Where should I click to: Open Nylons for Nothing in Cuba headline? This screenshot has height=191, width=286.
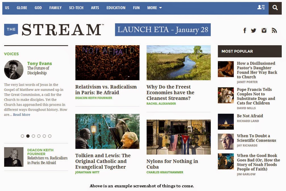coord(172,164)
